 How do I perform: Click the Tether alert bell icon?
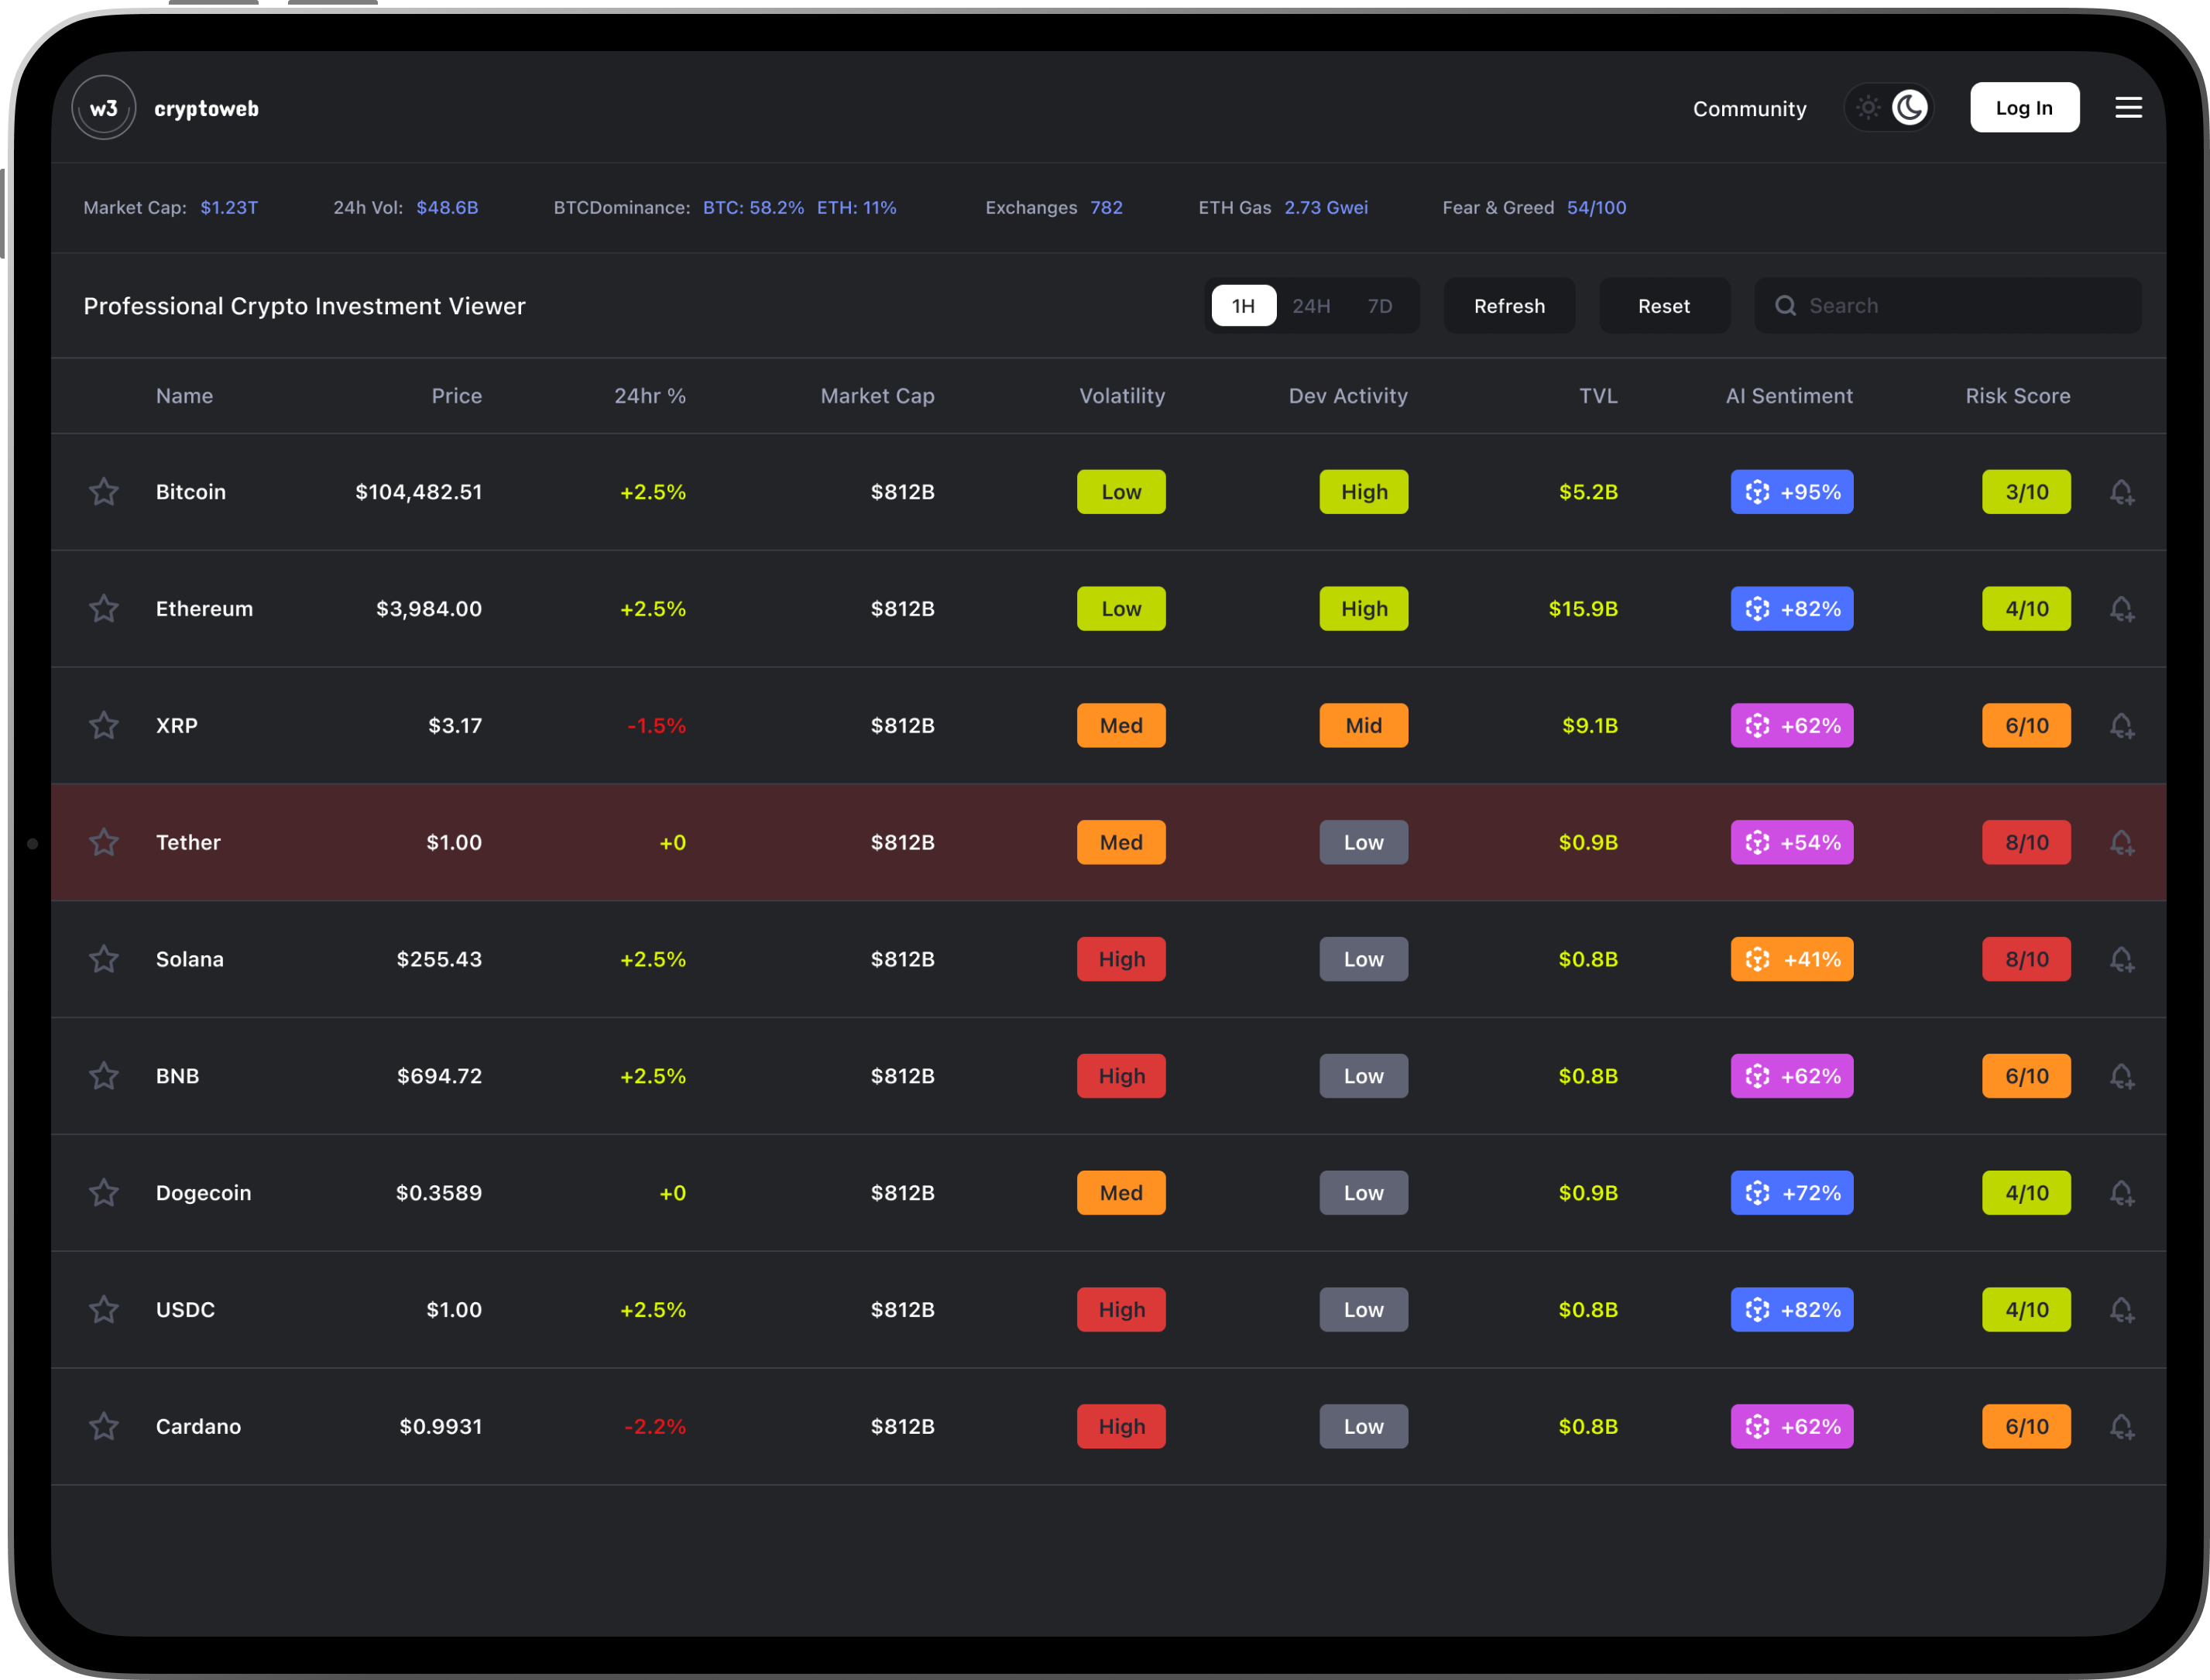[2121, 842]
